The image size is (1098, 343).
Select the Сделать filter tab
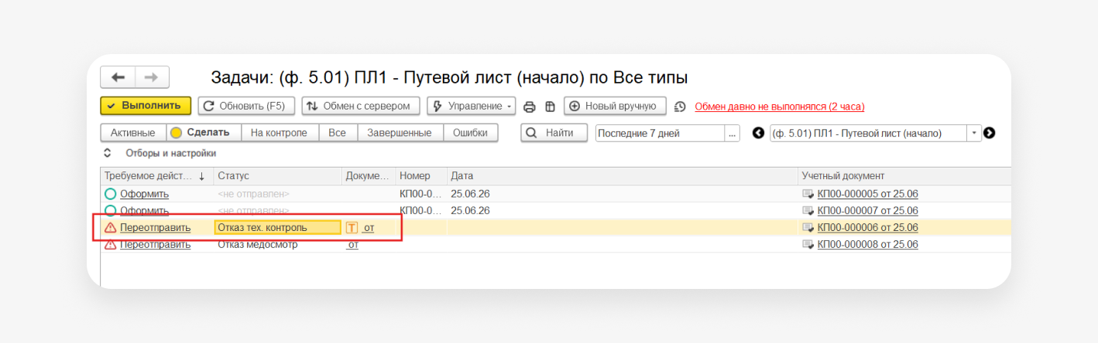(204, 133)
